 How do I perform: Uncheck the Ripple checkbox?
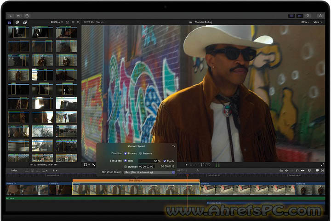click(165, 161)
